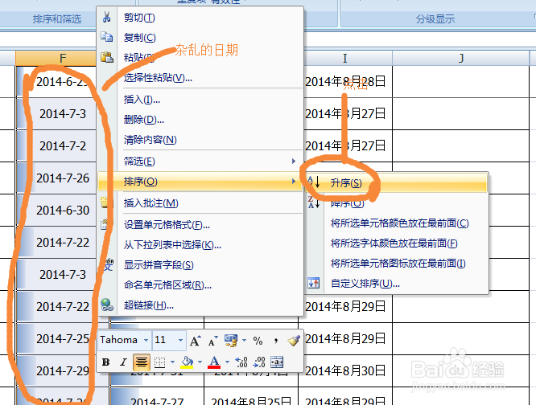Activate the Format Painter brush icon
Viewport: 536px width, 405px height.
[x=294, y=341]
